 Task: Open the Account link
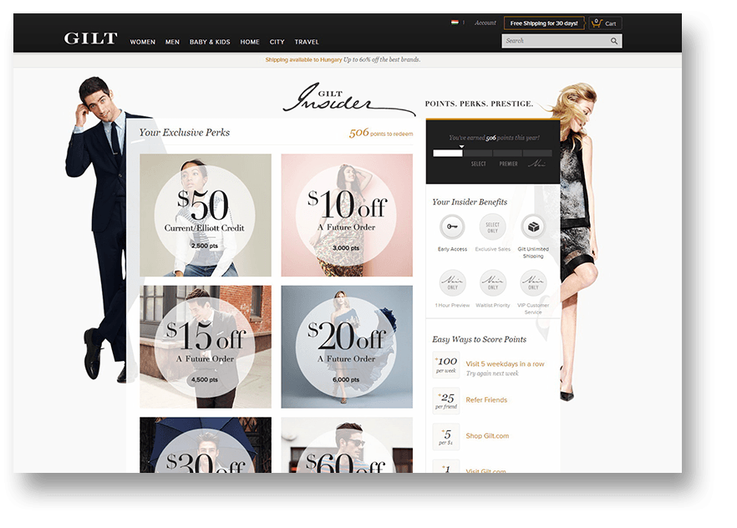tap(485, 23)
